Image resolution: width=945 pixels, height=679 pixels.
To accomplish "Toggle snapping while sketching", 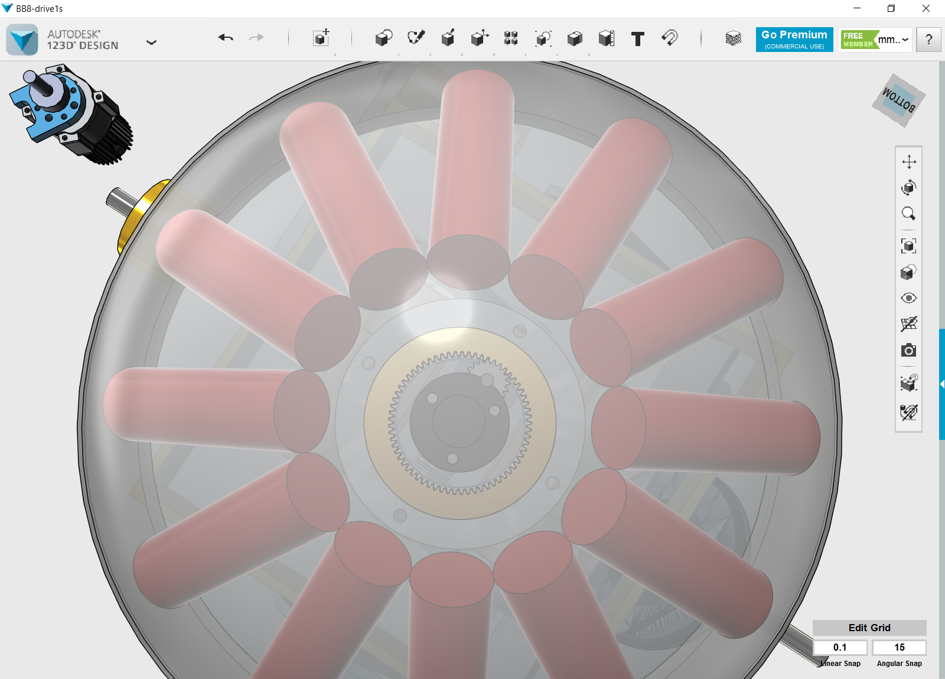I will (x=909, y=383).
